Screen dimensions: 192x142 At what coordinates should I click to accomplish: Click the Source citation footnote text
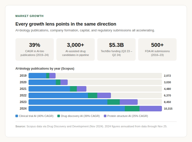click(91, 126)
